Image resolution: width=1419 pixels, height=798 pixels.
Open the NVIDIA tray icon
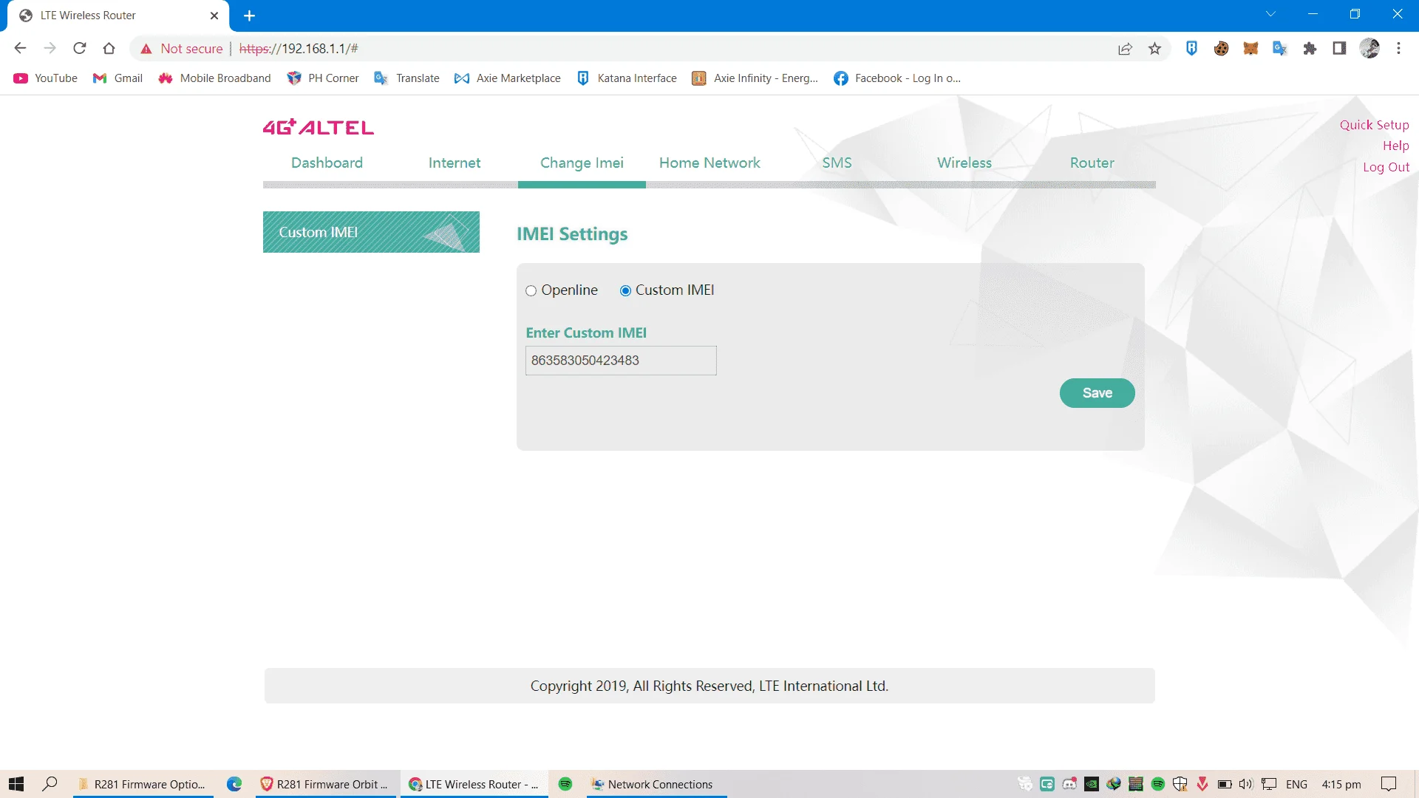pyautogui.click(x=1092, y=784)
